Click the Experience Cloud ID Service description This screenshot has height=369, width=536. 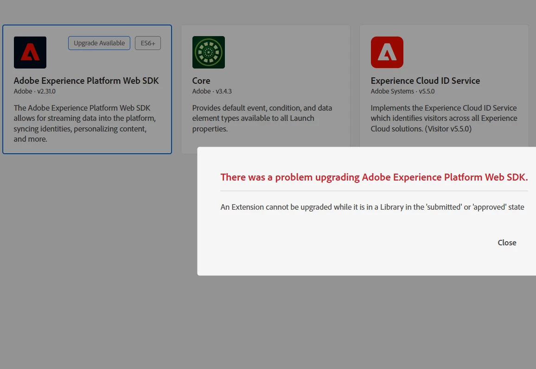444,118
